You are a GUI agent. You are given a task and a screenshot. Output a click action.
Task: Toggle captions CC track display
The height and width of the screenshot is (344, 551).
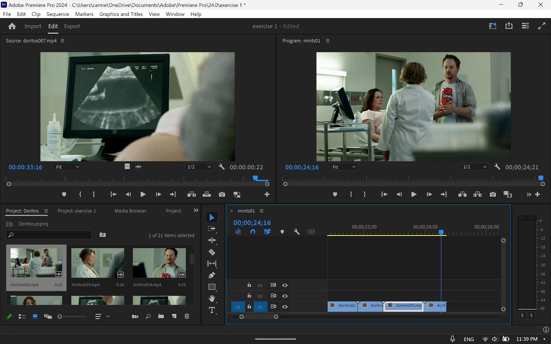[311, 232]
